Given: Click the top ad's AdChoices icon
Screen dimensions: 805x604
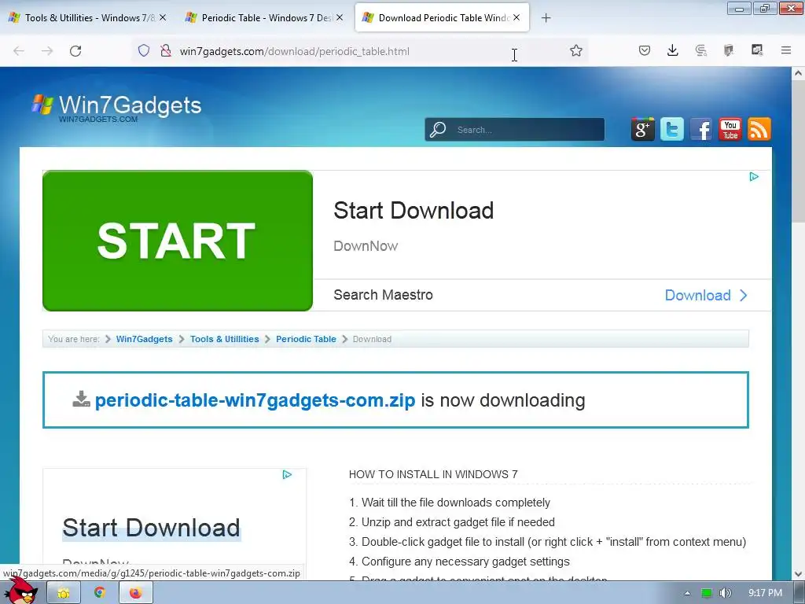Looking at the screenshot, I should pos(754,177).
